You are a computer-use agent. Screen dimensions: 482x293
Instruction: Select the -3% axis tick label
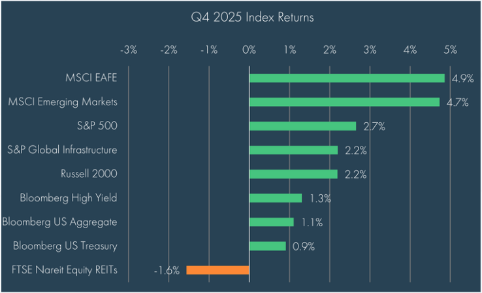(129, 50)
